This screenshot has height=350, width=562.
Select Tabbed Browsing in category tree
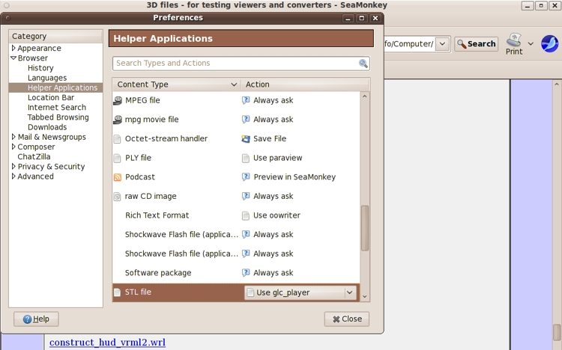(58, 117)
